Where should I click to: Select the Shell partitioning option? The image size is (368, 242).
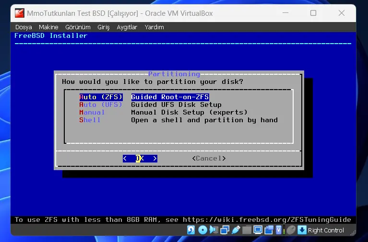click(90, 120)
